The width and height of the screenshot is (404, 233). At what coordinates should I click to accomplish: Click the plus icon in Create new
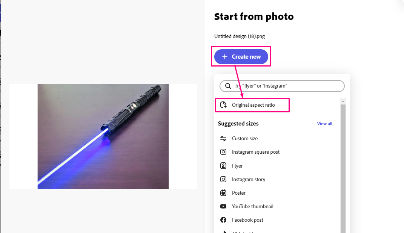(x=225, y=57)
